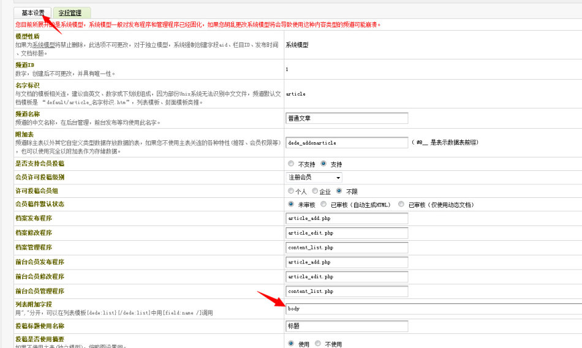Select 不使用 for submission summary
Image resolution: width=582 pixels, height=348 pixels.
pyautogui.click(x=318, y=344)
